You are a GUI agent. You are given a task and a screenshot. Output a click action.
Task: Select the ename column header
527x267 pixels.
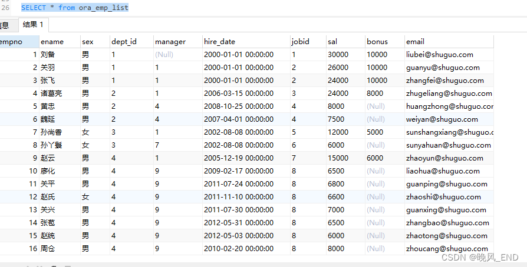coord(60,42)
